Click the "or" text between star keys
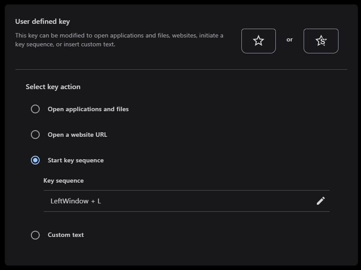 (290, 40)
